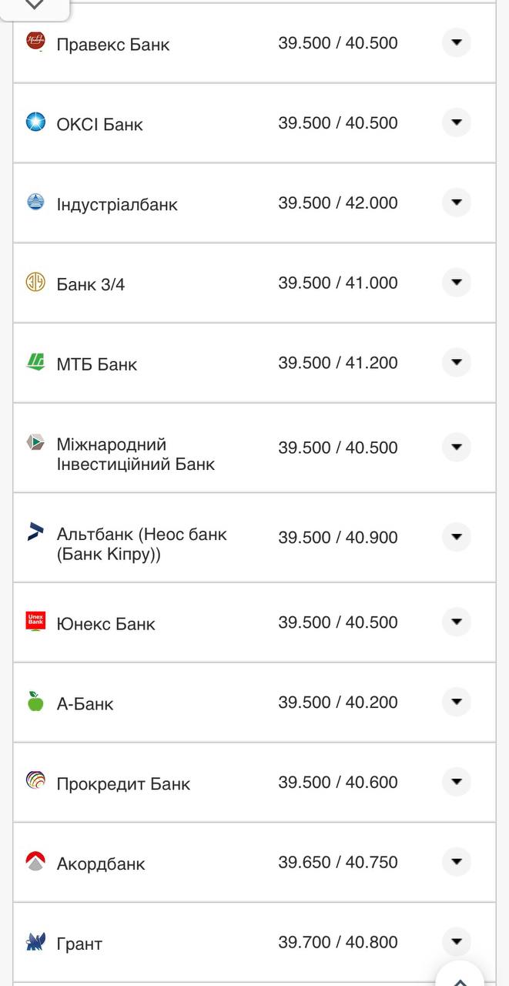Image resolution: width=509 pixels, height=986 pixels.
Task: Expand the Акордбанк row details
Action: [456, 863]
